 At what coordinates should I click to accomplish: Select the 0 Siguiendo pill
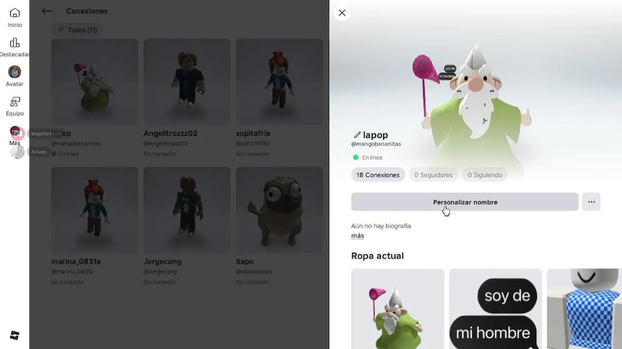click(x=484, y=175)
